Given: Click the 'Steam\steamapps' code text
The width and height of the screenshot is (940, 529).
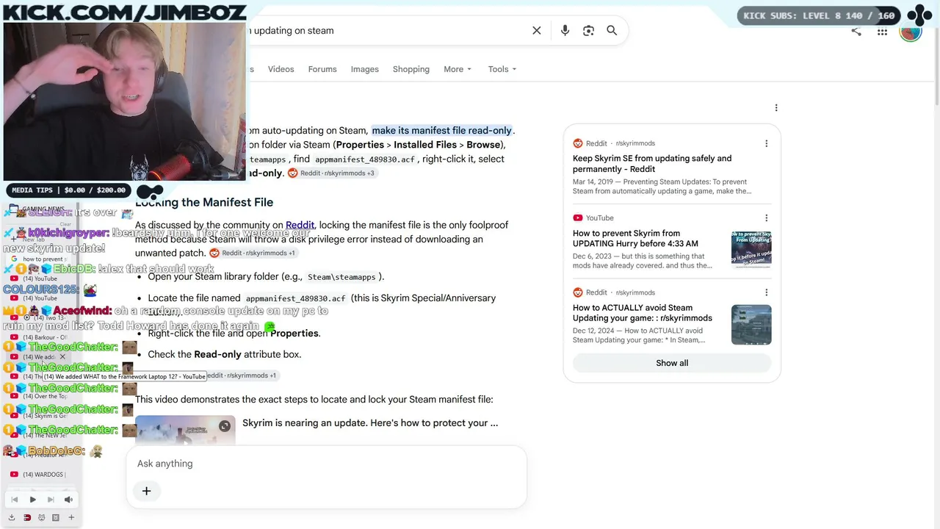Looking at the screenshot, I should [x=341, y=277].
